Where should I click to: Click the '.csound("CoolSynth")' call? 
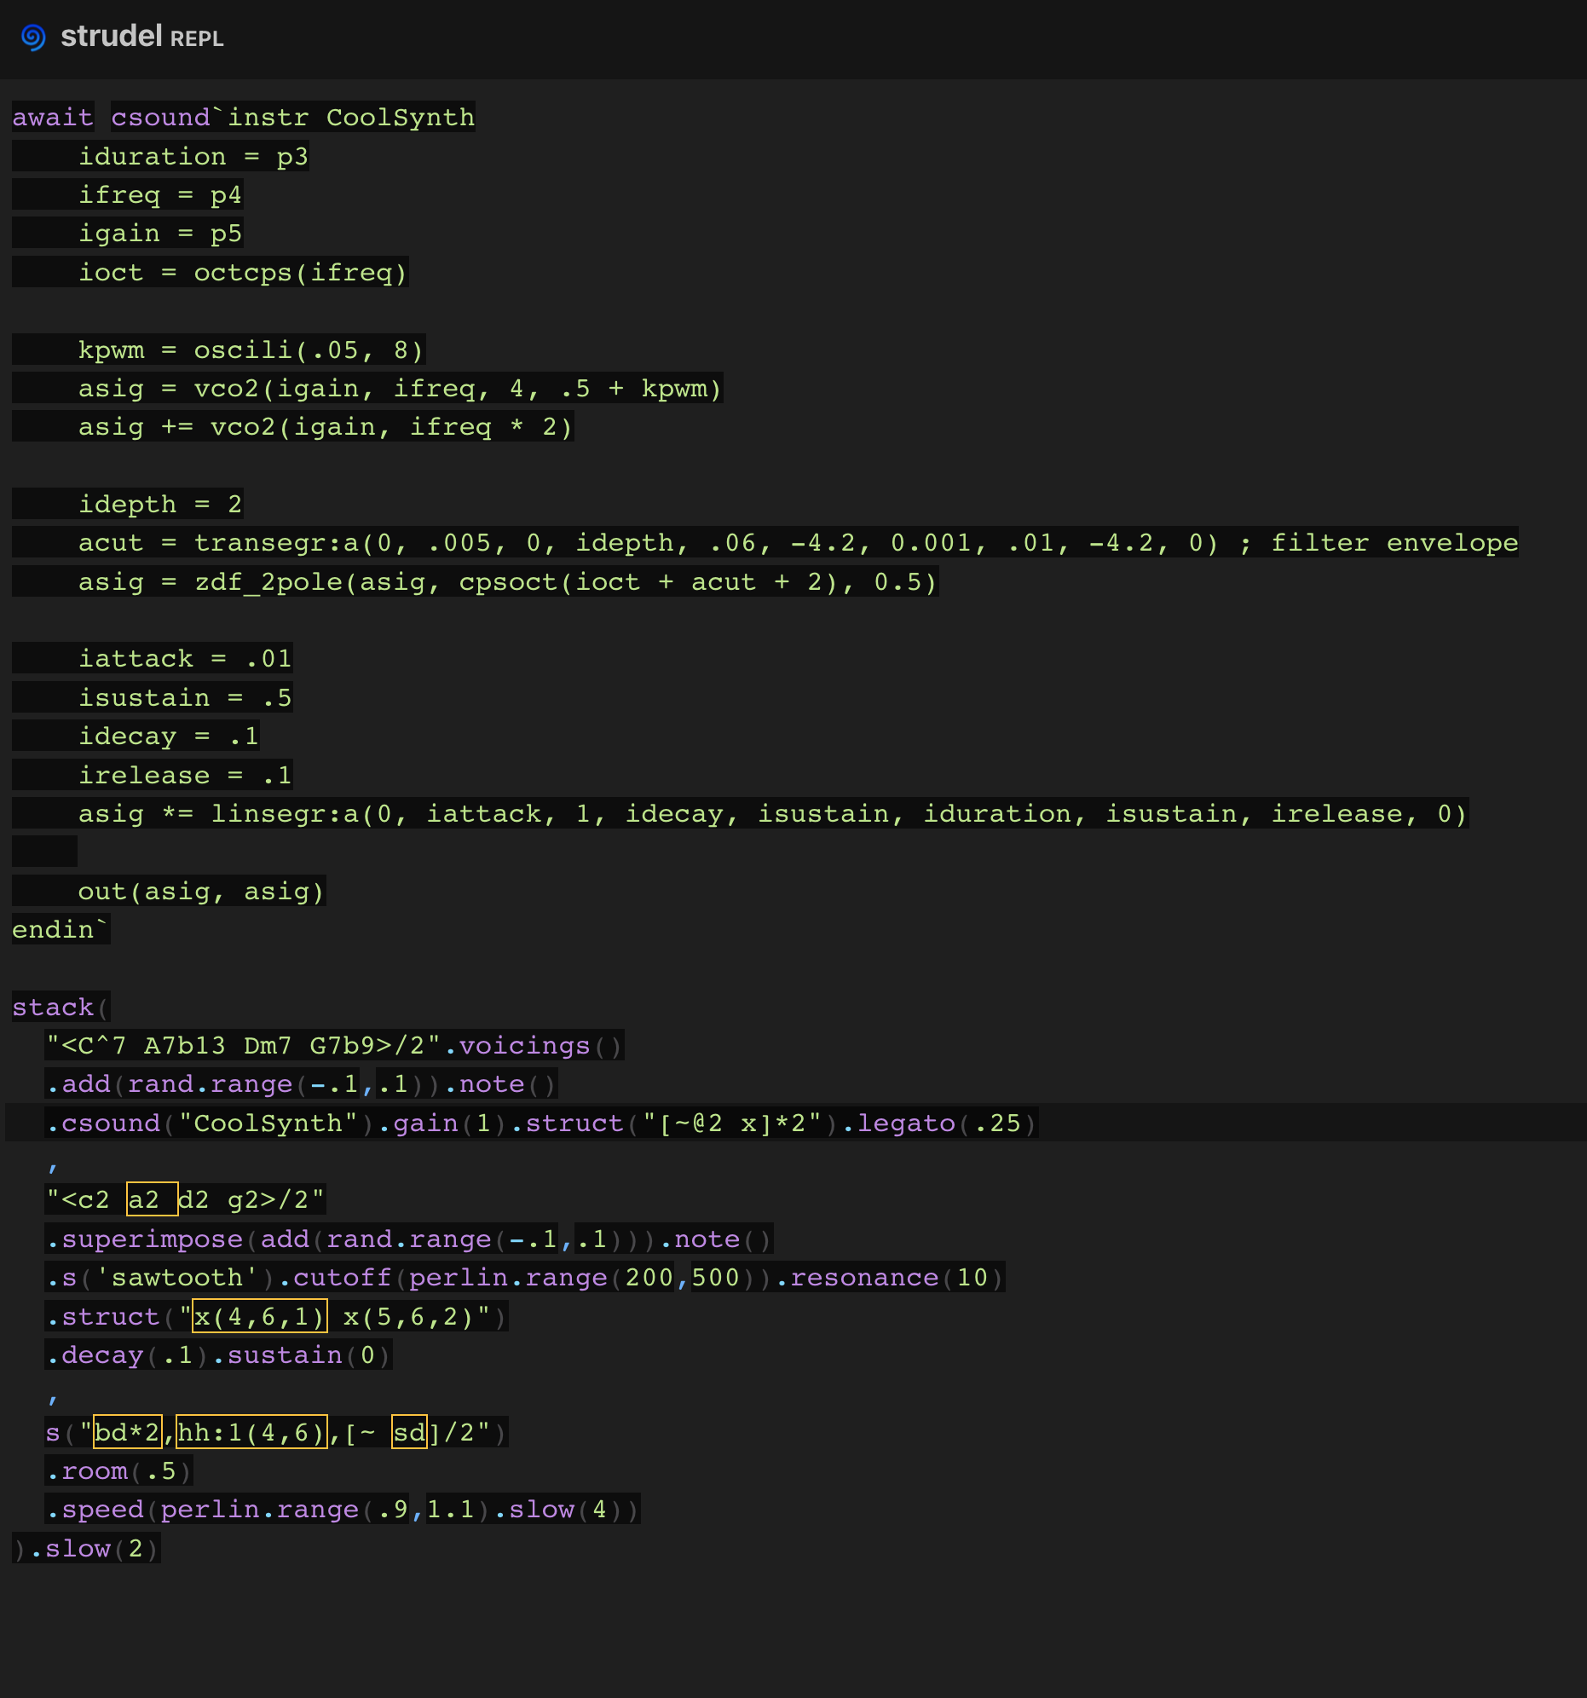point(211,1123)
